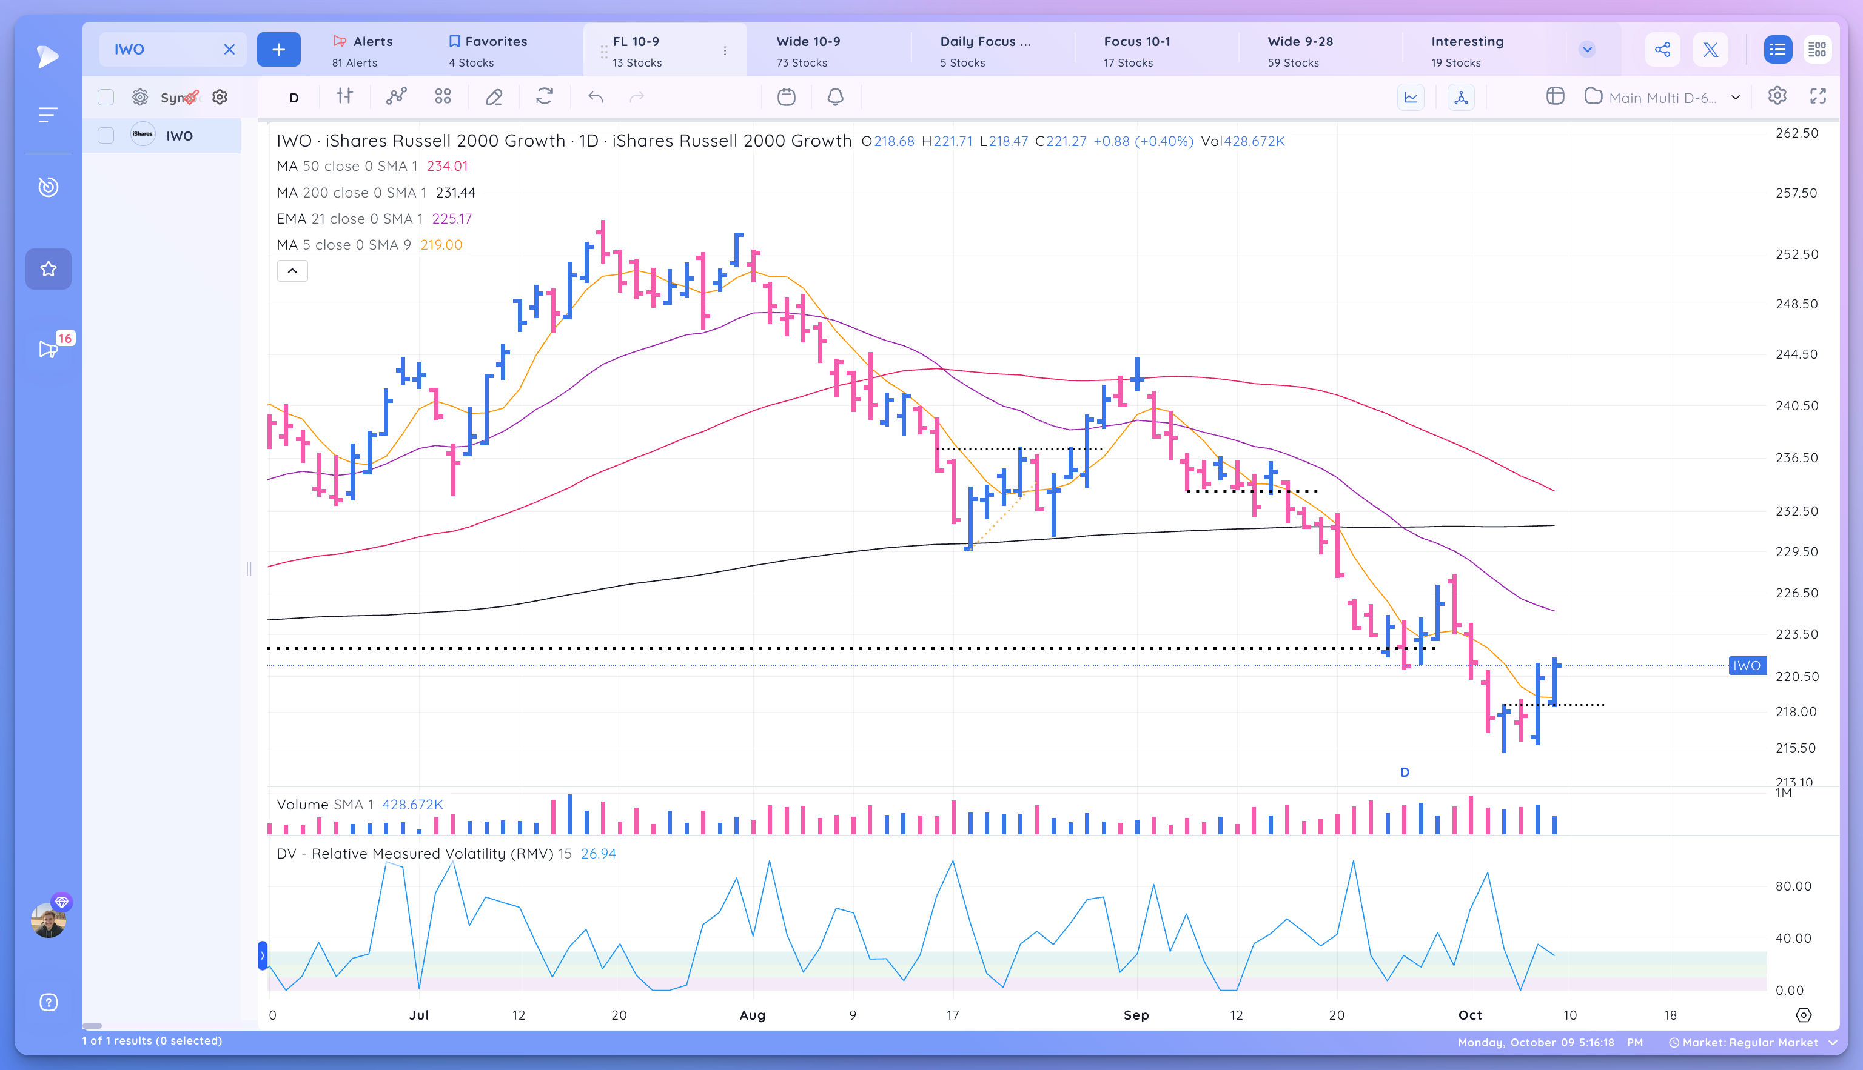Open the indicator templates grid icon
Screen dimensions: 1863x1070
pyautogui.click(x=443, y=96)
